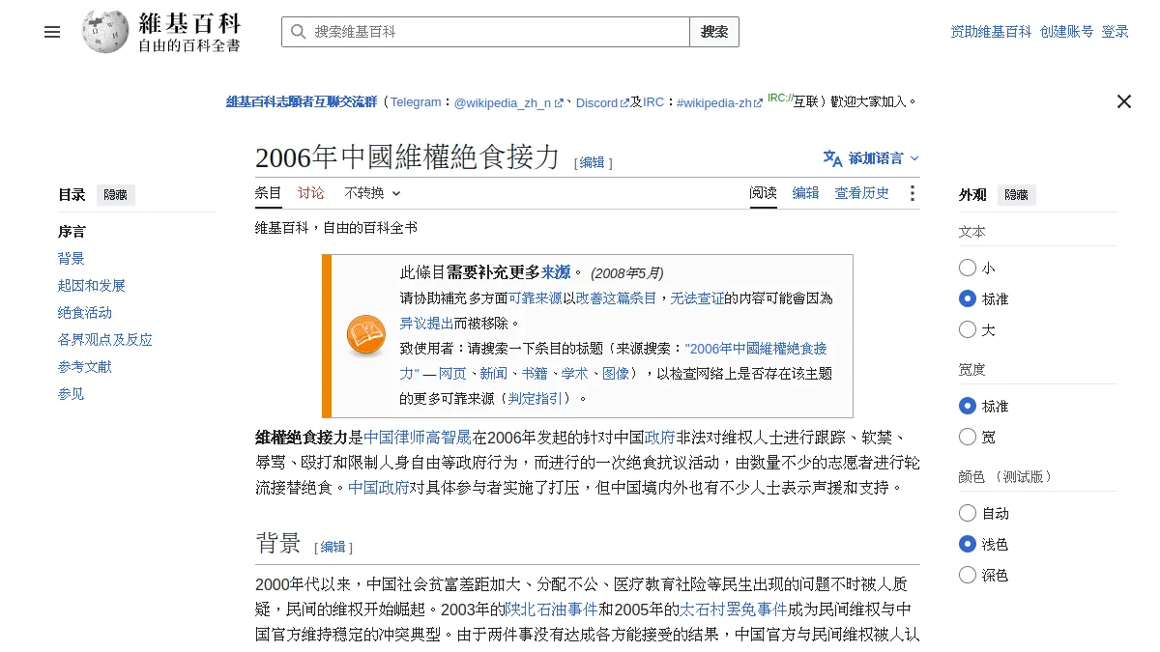The image size is (1160, 652).
Task: Click 编辑 link beside article title
Action: [593, 163]
